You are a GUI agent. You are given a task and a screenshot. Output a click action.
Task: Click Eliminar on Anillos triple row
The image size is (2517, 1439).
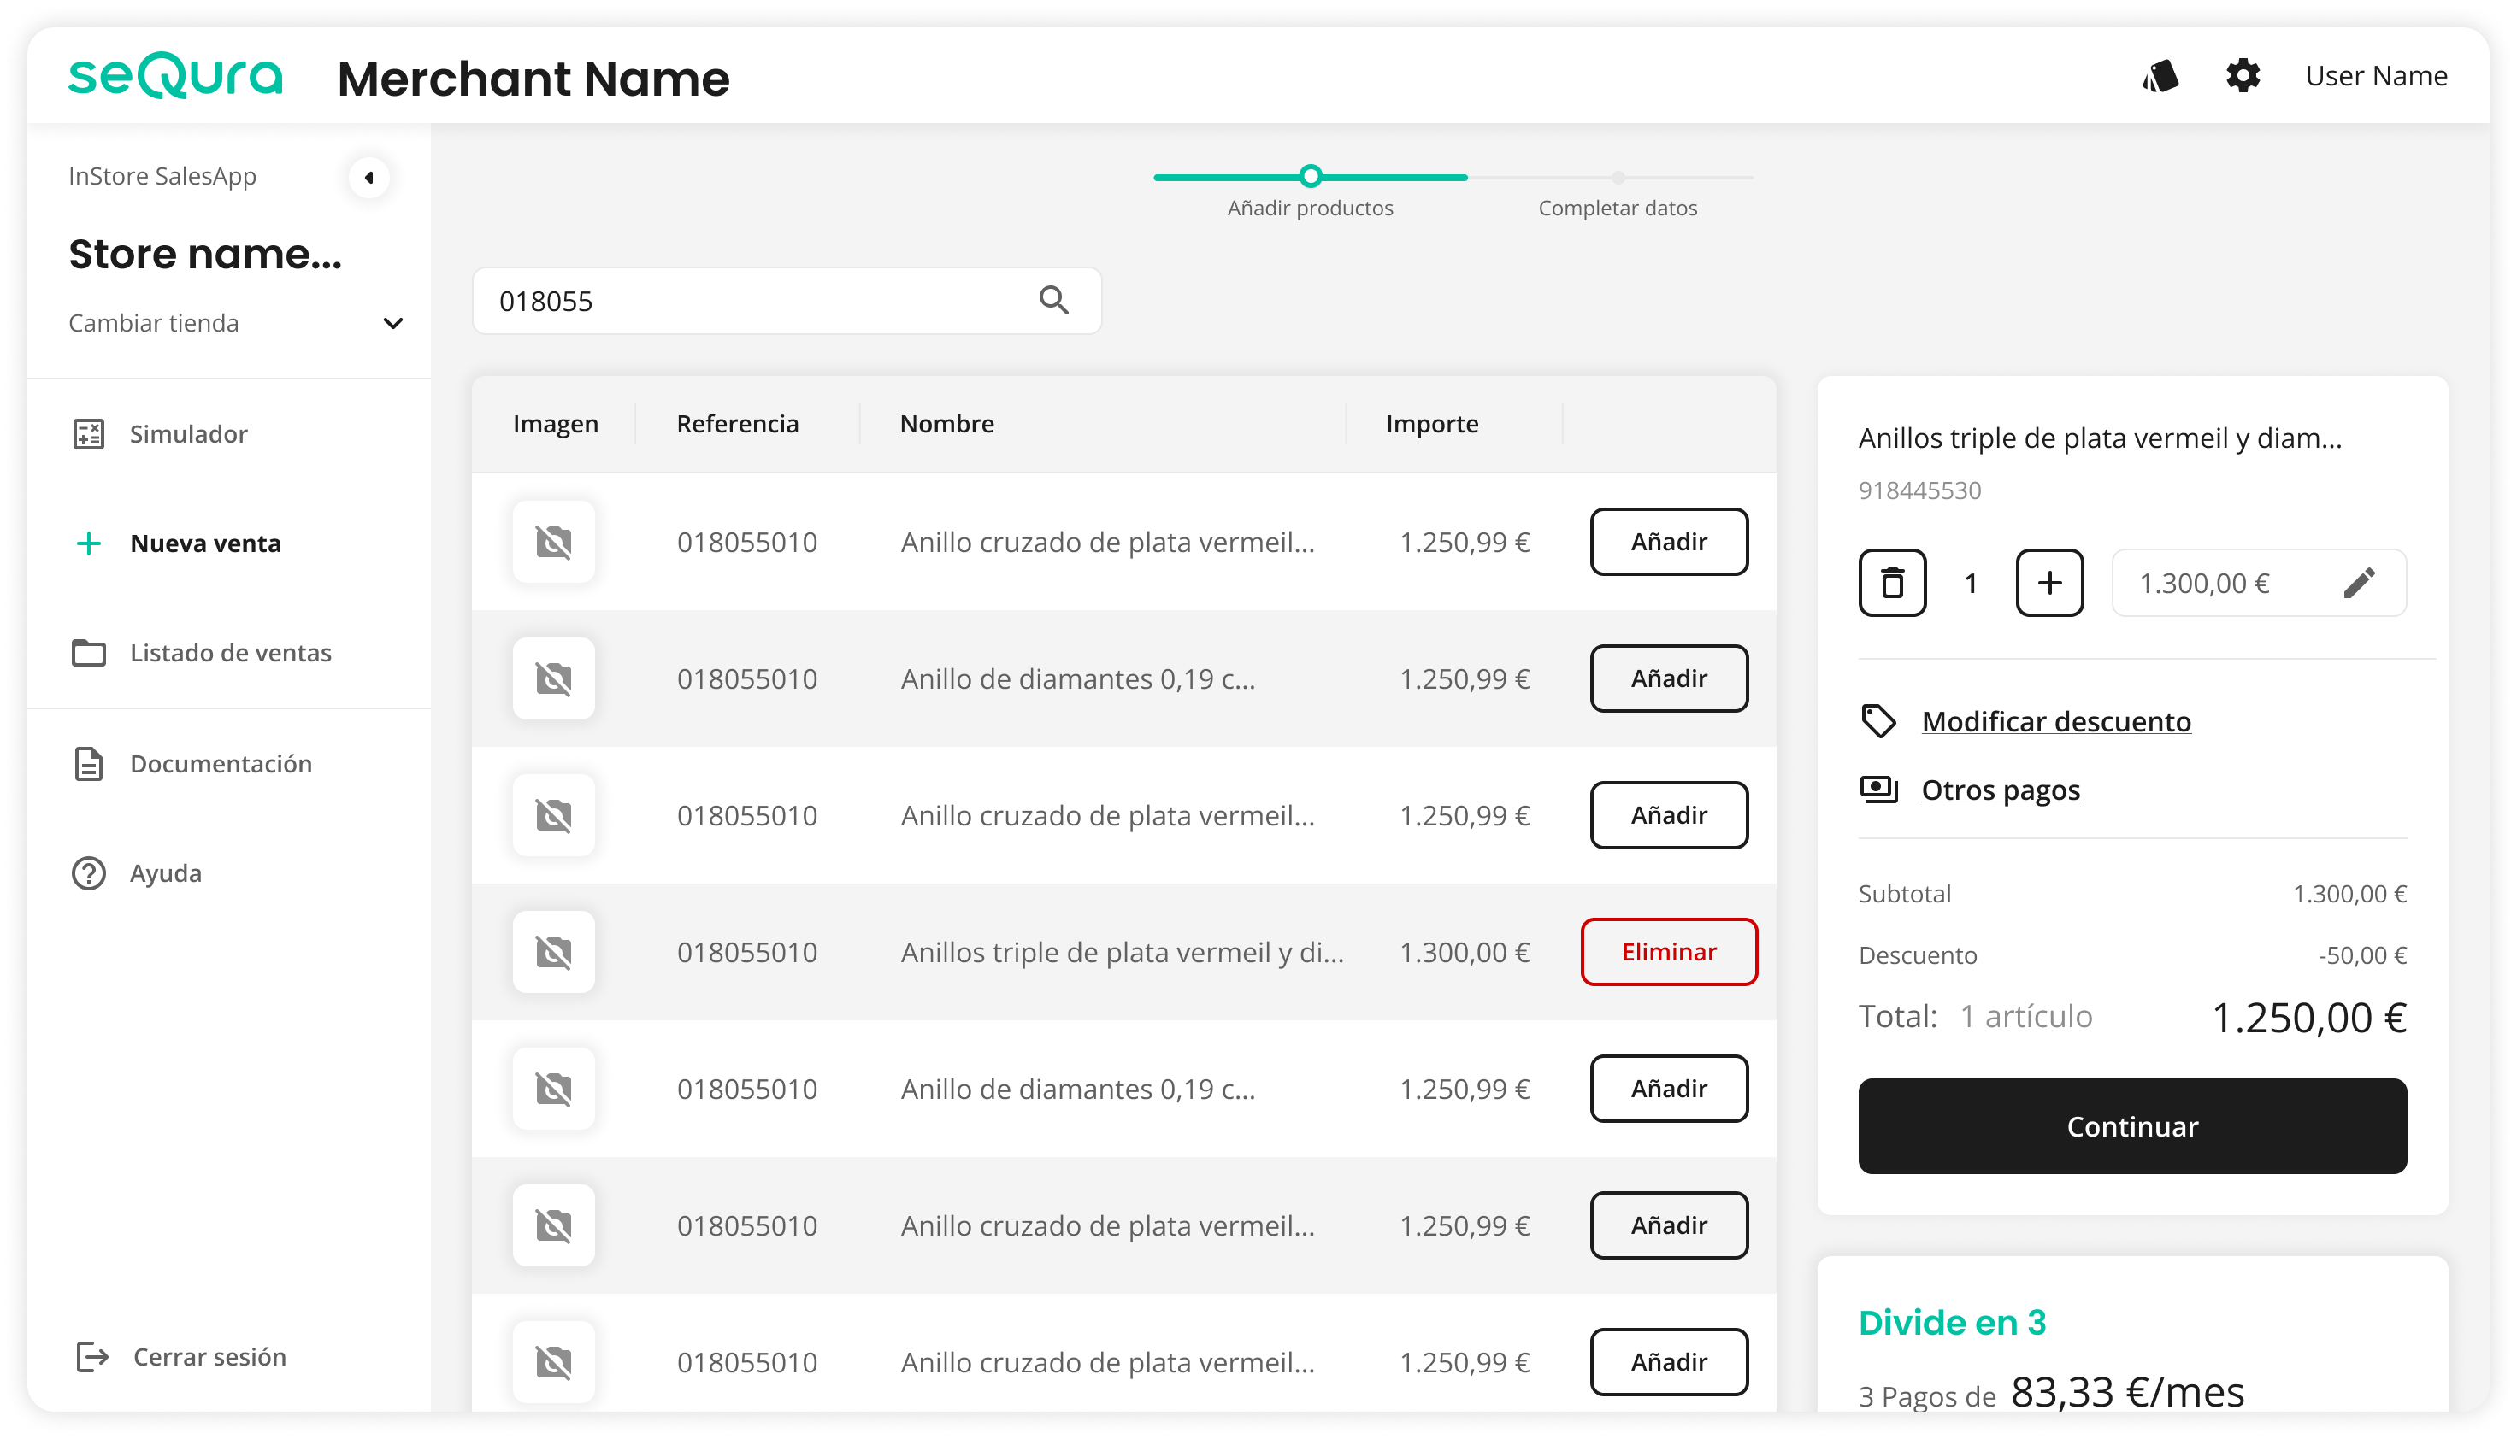tap(1668, 952)
